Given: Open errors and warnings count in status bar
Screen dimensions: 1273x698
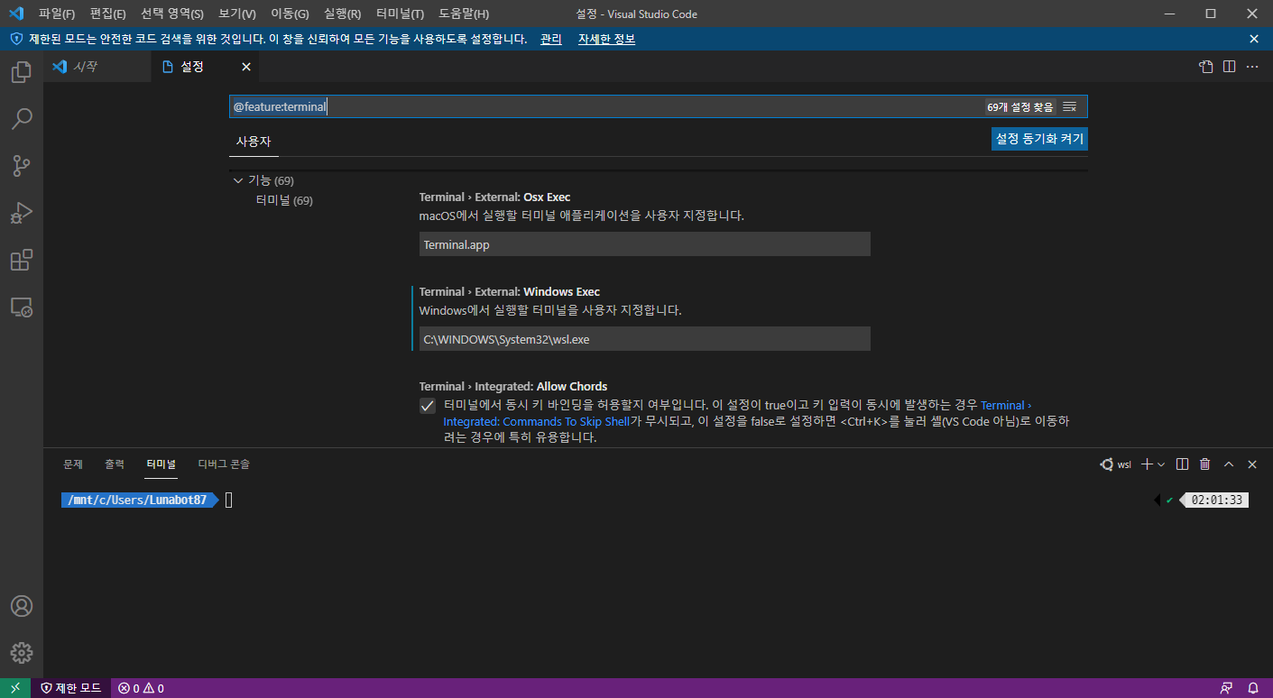Looking at the screenshot, I should pyautogui.click(x=141, y=688).
